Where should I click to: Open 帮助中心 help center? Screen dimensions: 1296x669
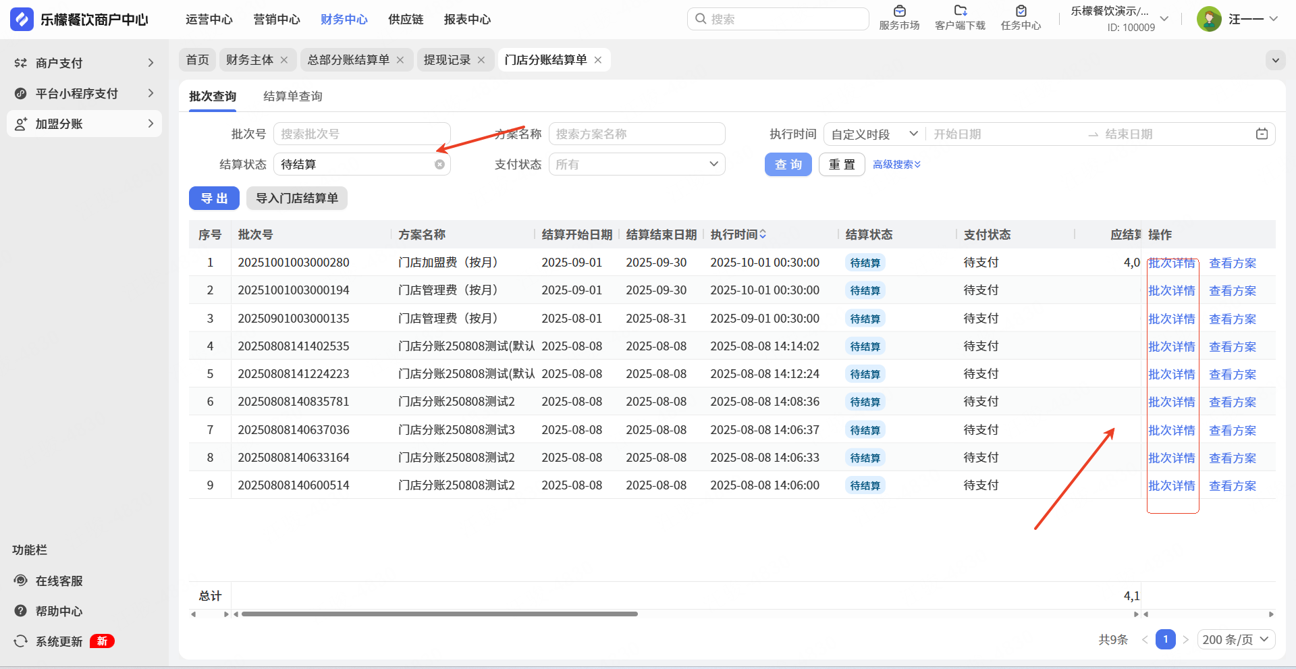(x=59, y=611)
